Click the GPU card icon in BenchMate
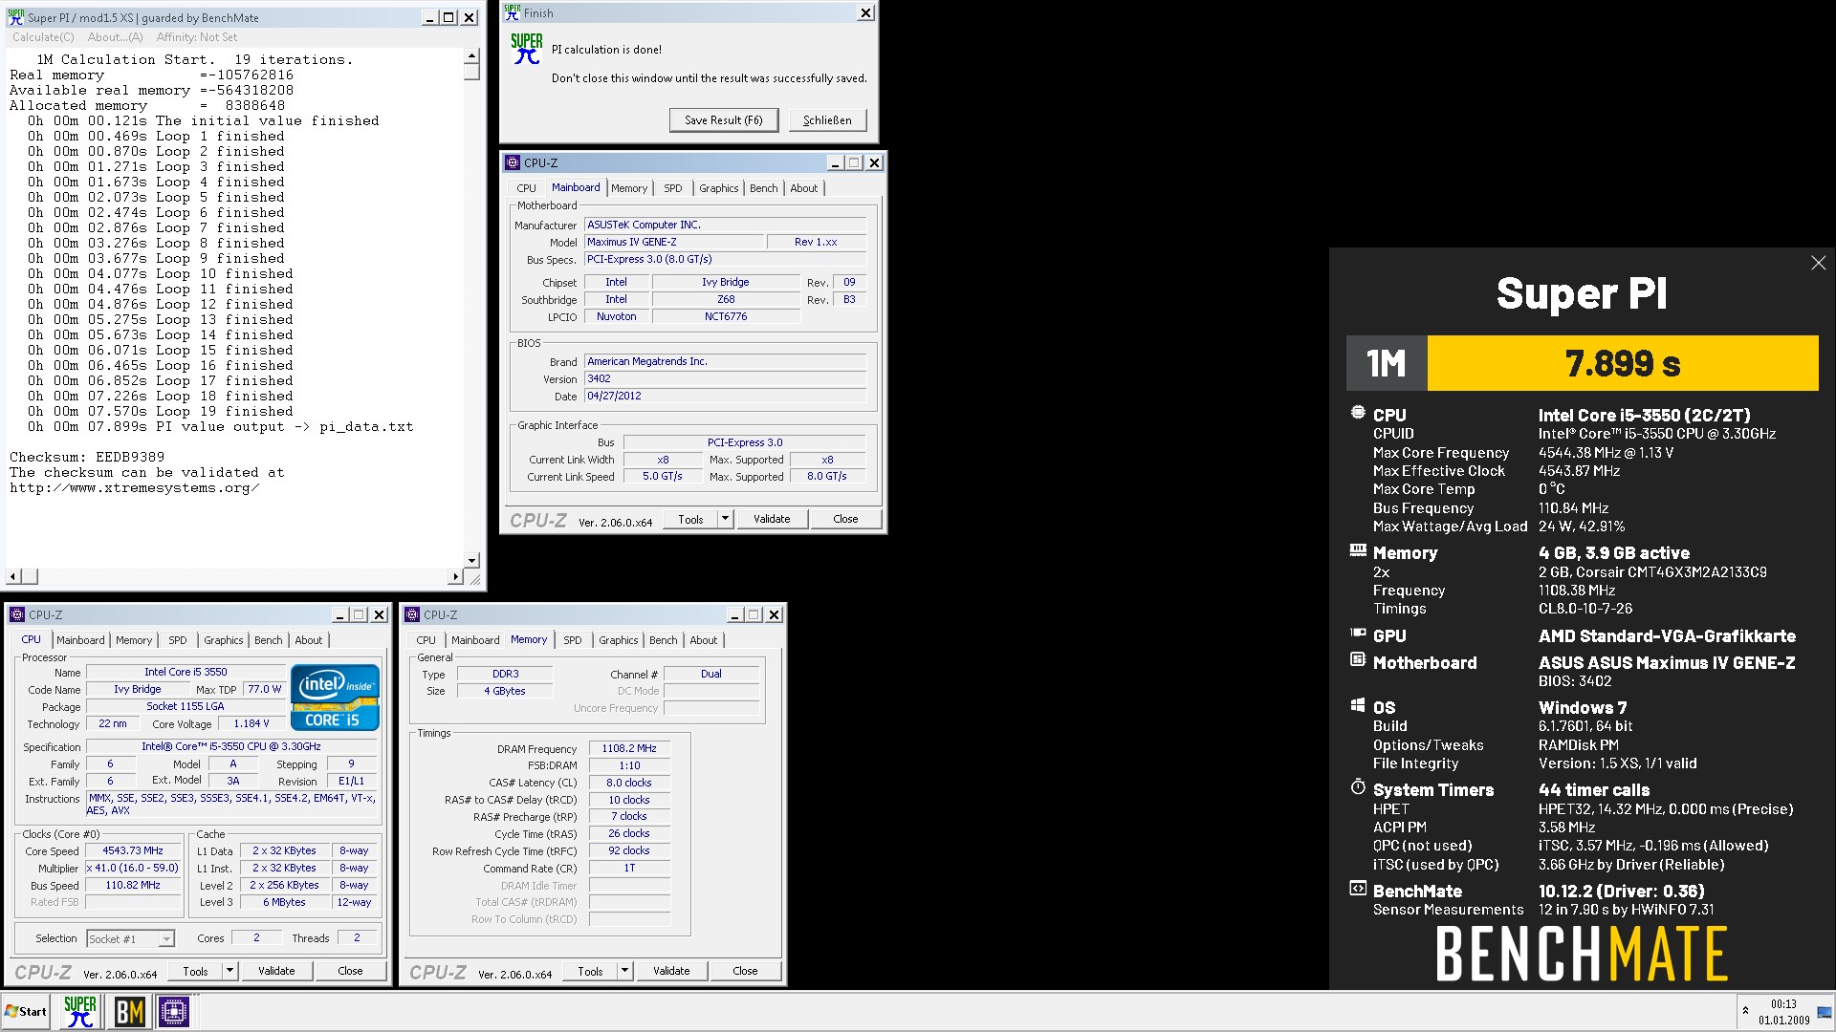 click(x=1357, y=633)
